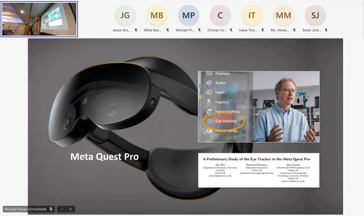This screenshot has height=216, width=364.
Task: Zoom in shared content with plus button
Action: [70, 209]
